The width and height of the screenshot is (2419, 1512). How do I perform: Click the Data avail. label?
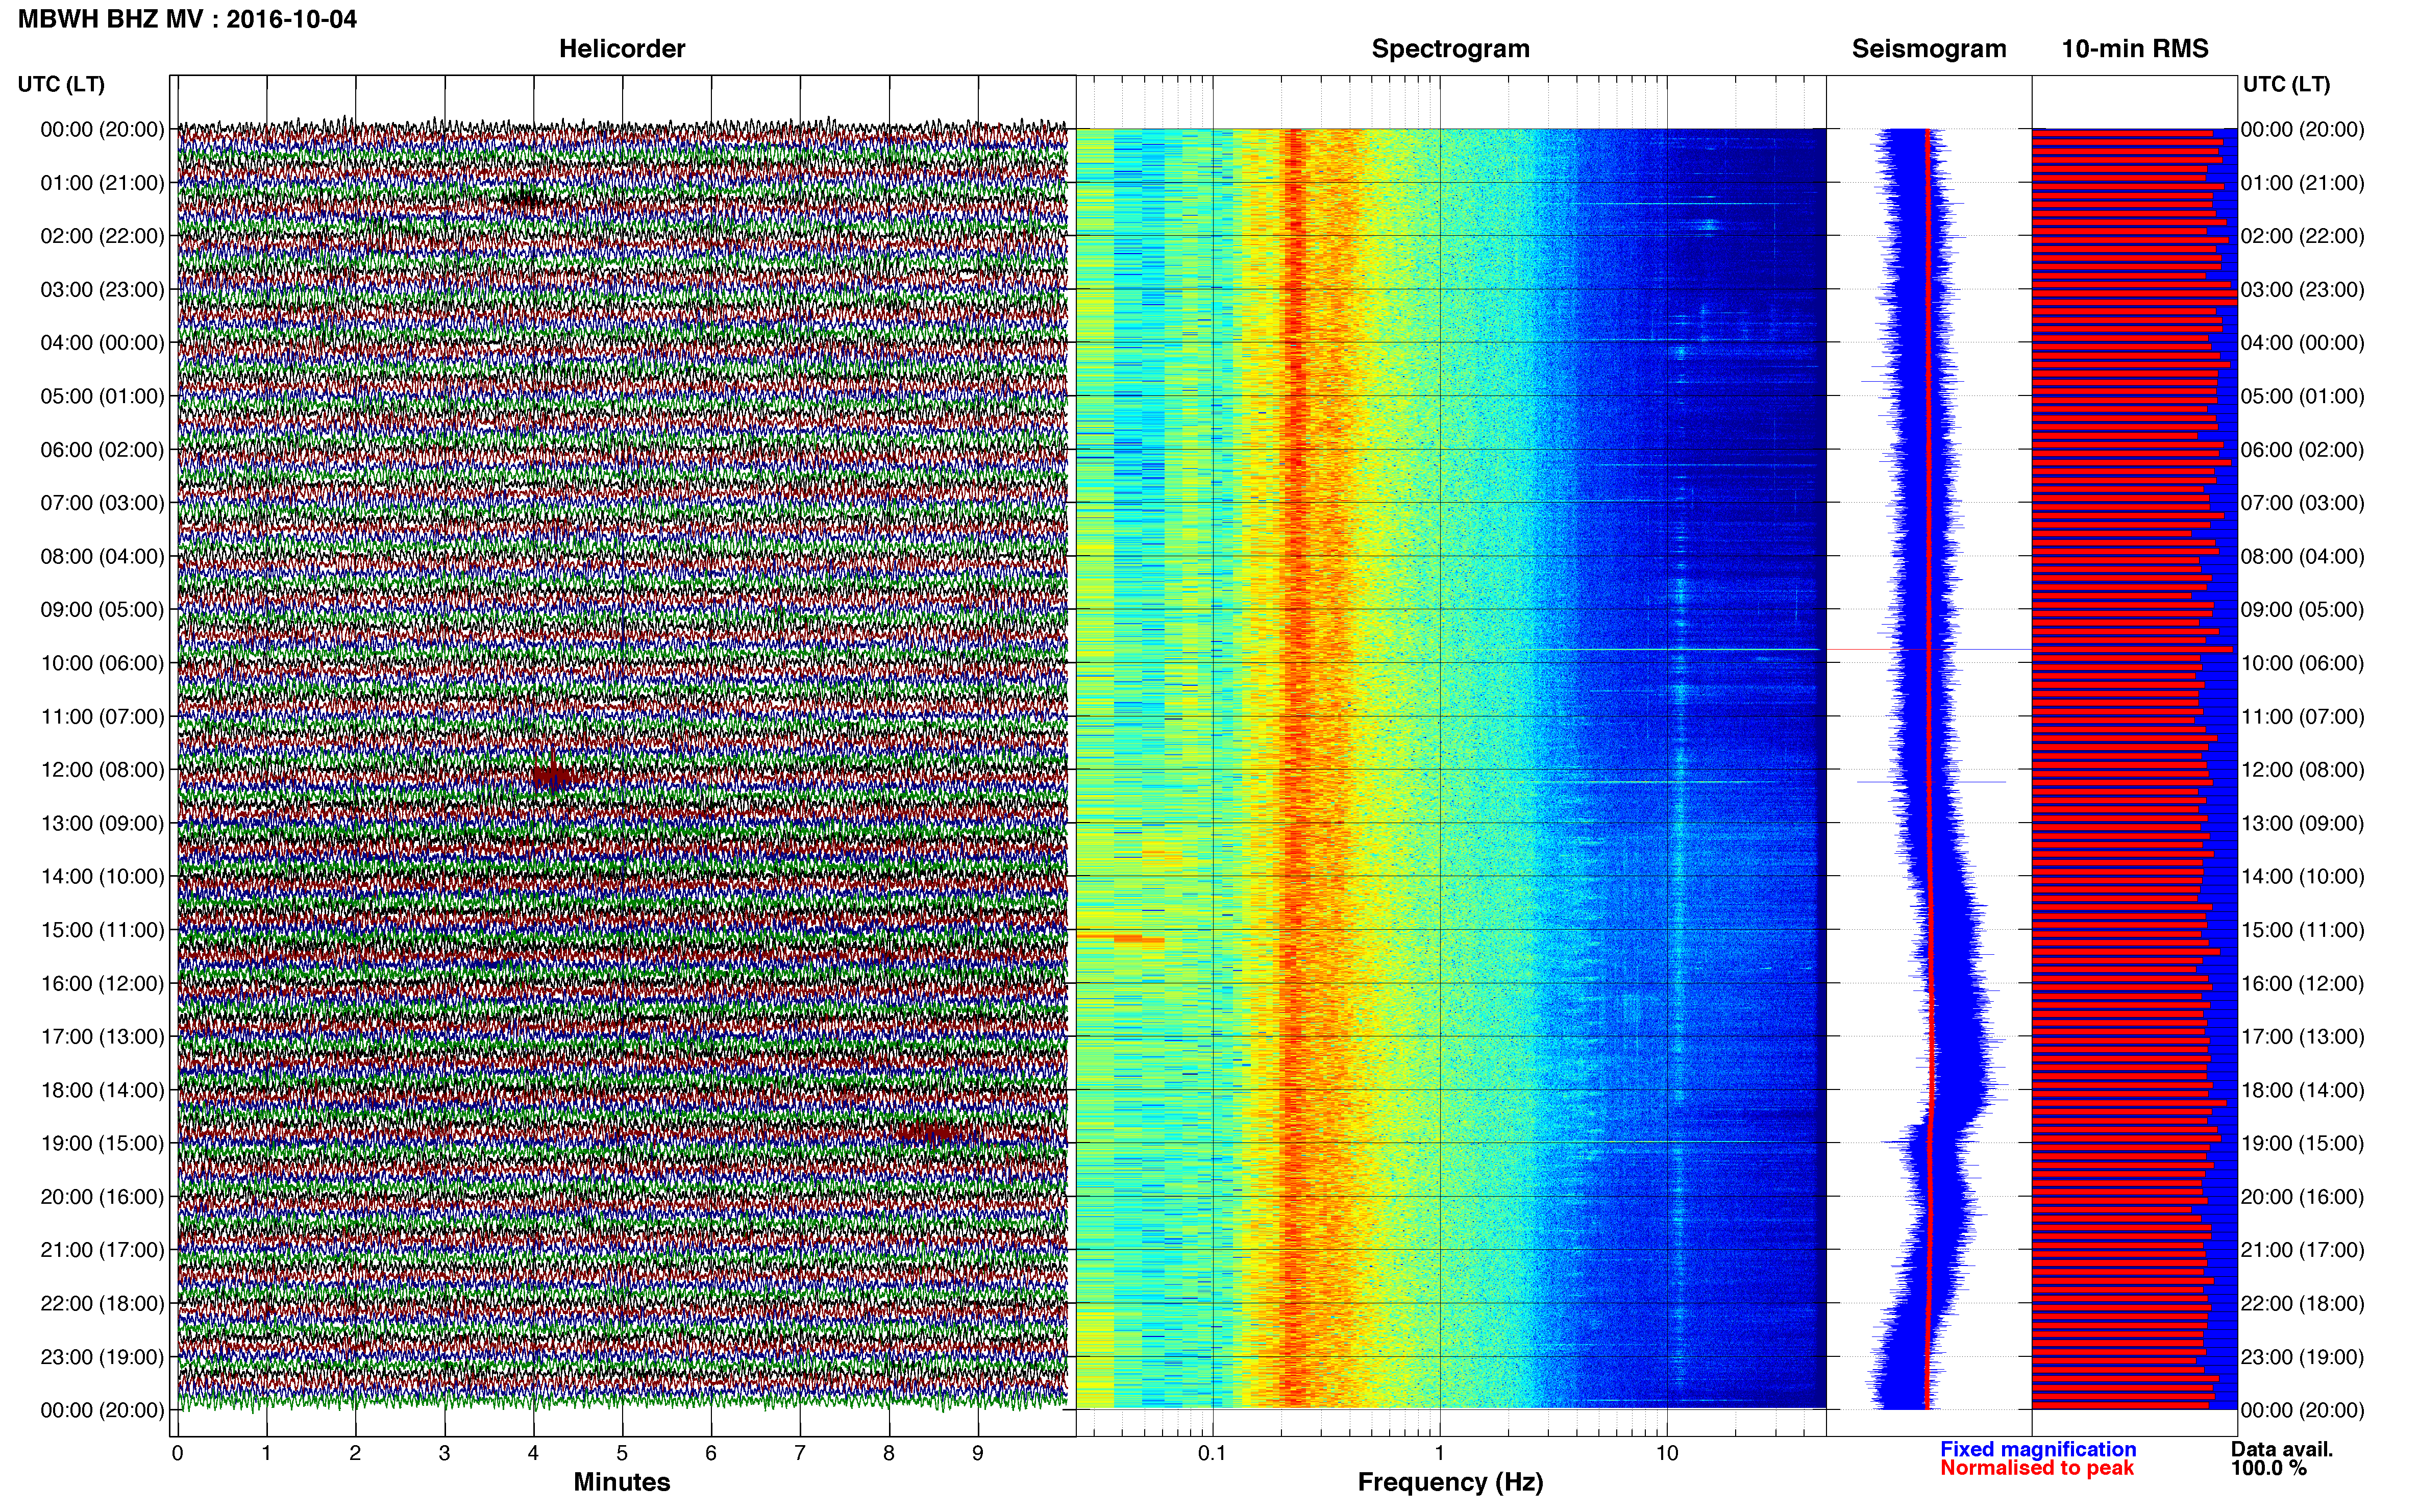pyautogui.click(x=2282, y=1449)
